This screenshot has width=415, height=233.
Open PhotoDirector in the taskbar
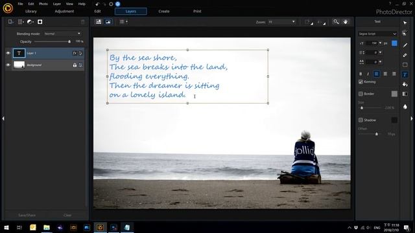(x=100, y=227)
